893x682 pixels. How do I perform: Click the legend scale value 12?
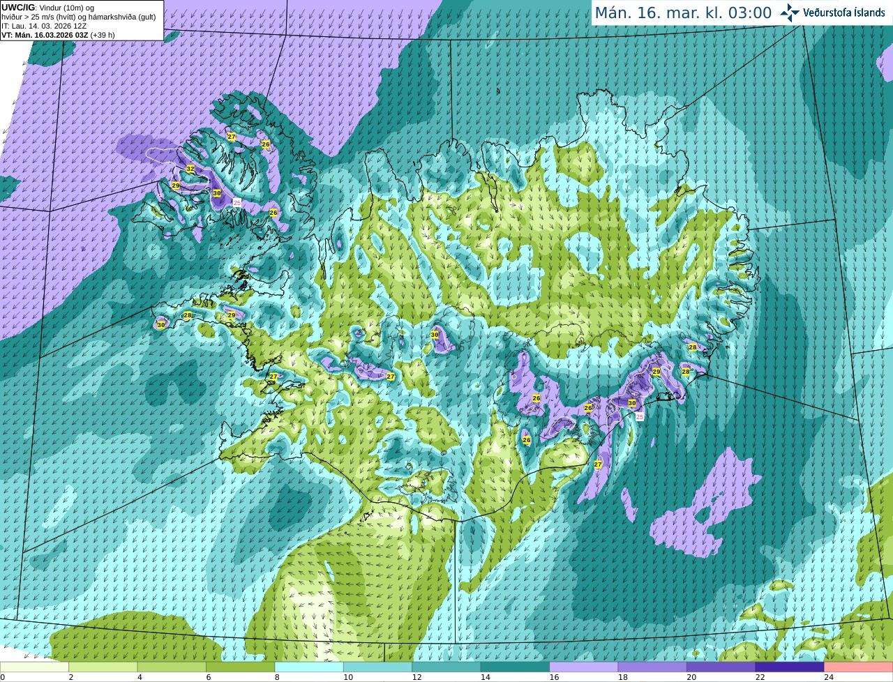click(417, 677)
